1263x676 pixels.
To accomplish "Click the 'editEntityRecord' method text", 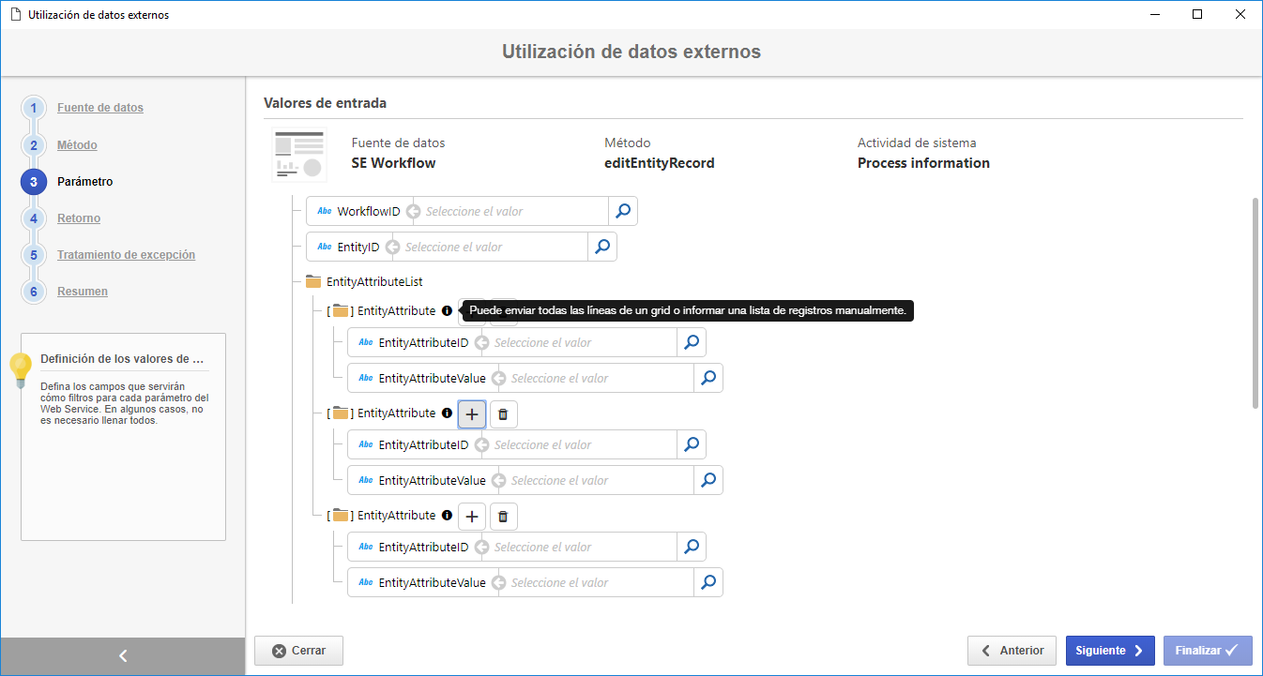I will [660, 163].
